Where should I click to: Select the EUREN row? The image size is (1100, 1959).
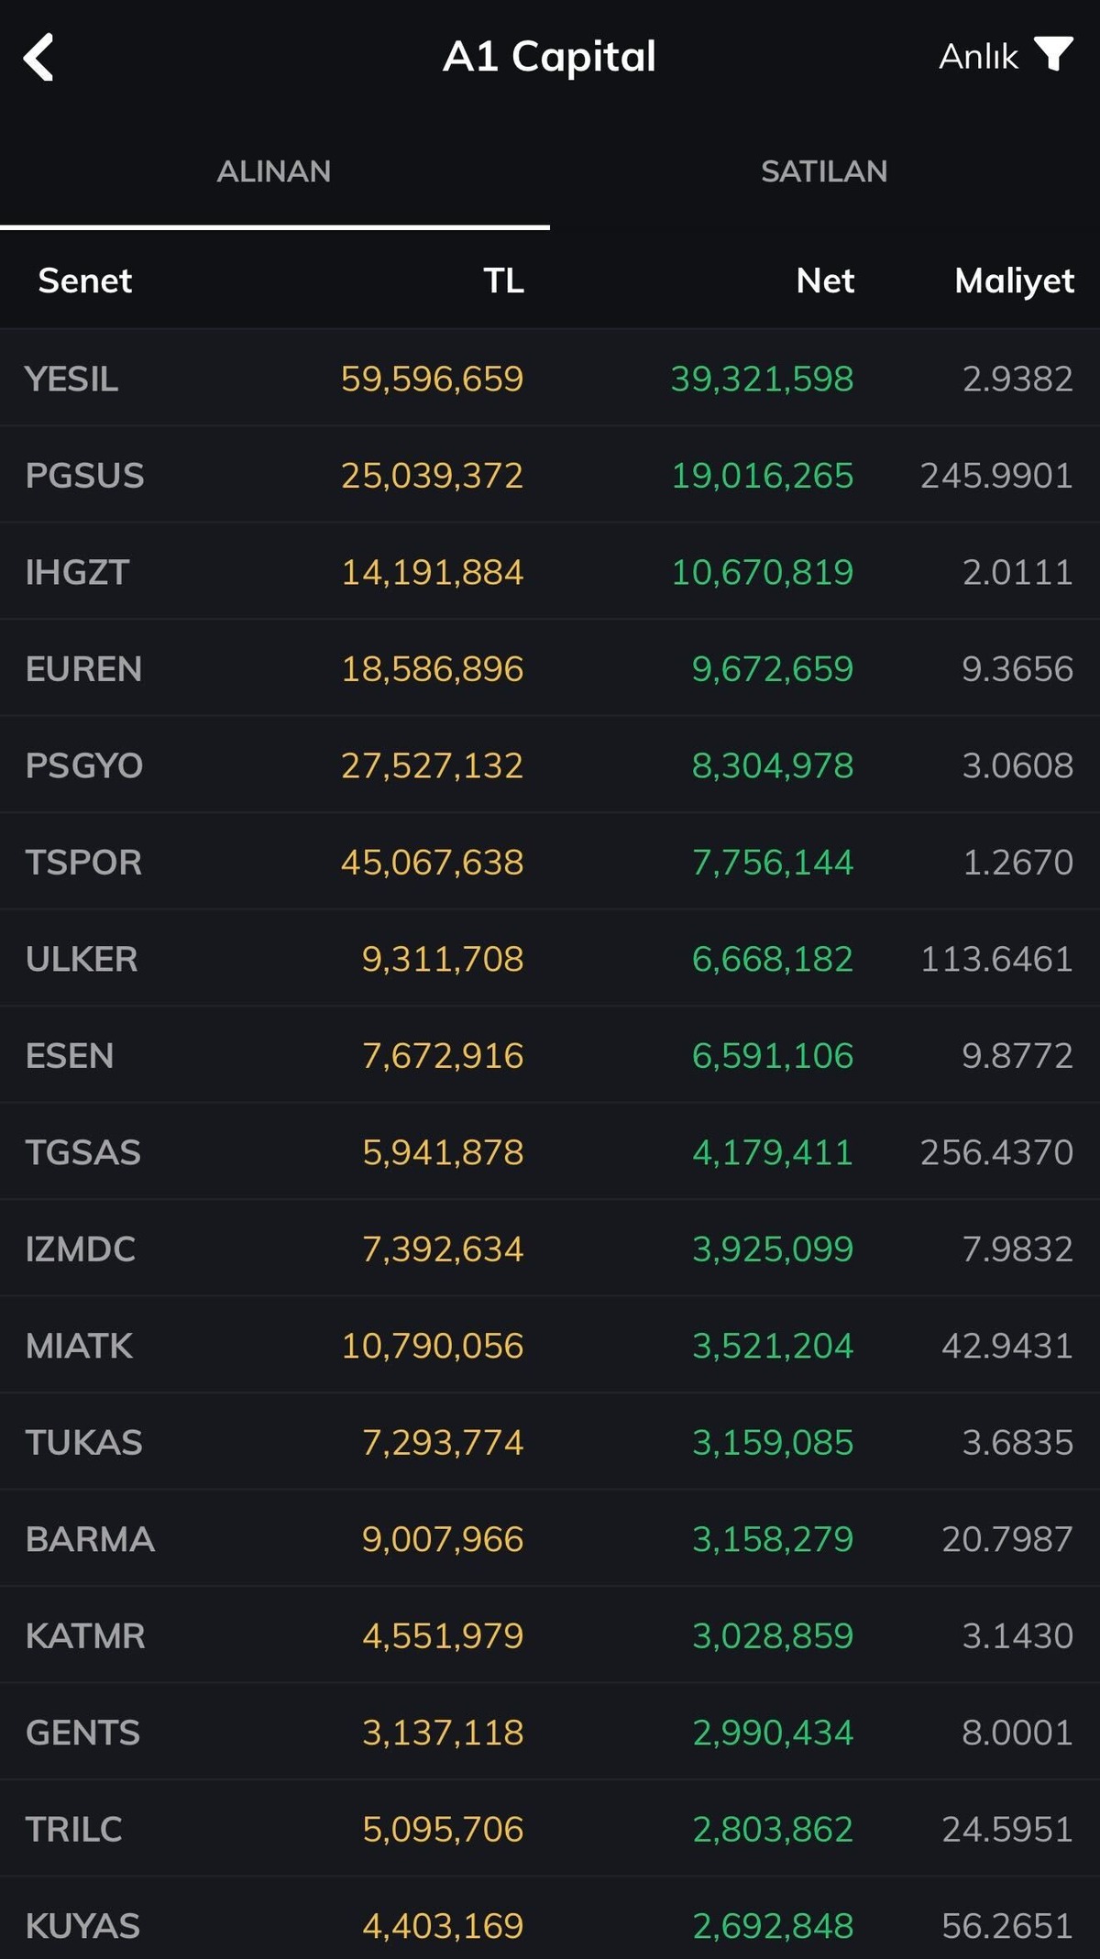pos(550,668)
